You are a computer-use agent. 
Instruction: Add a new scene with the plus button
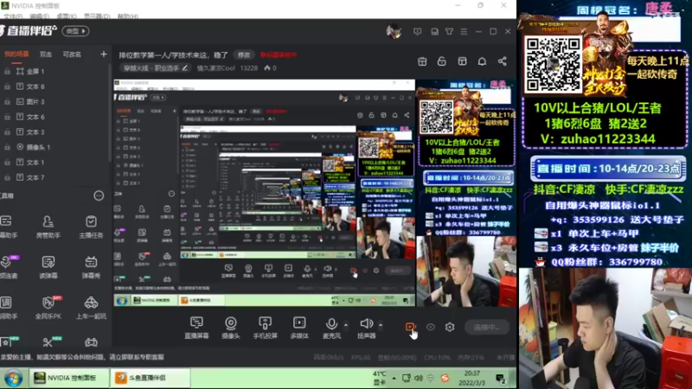click(x=103, y=54)
